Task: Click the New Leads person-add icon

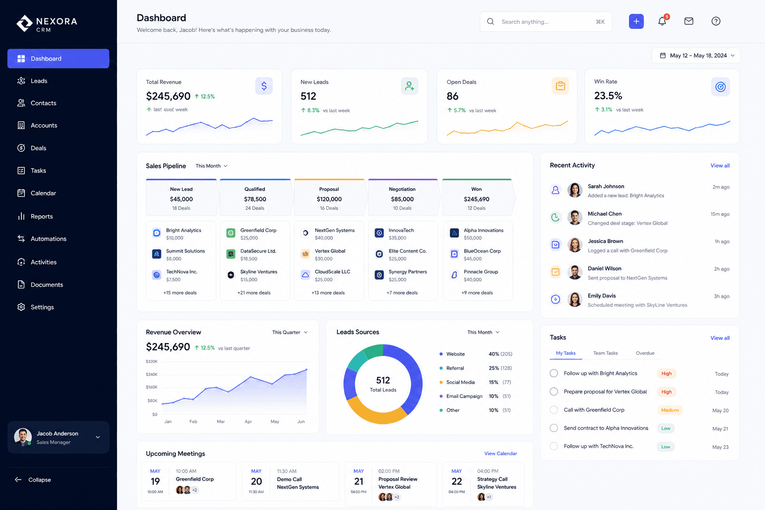Action: 409,86
